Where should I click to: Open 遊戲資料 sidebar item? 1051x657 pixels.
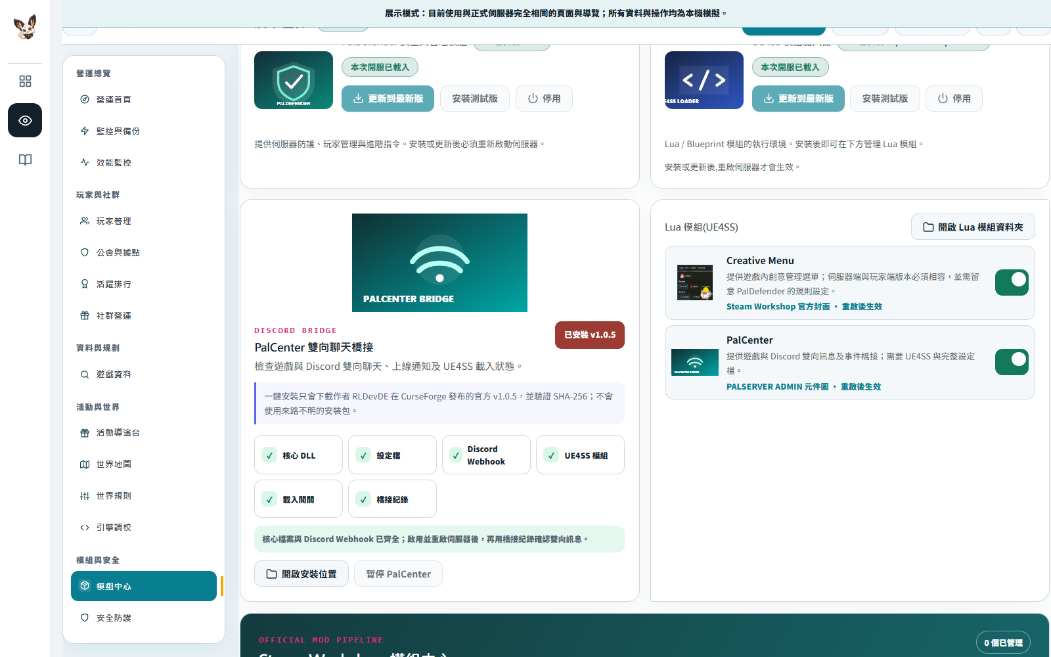point(144,374)
